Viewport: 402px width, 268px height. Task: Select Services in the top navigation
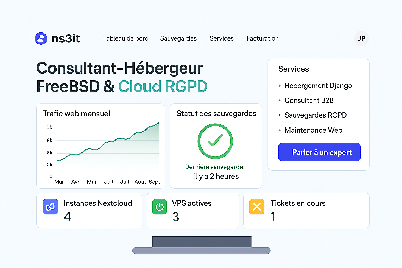coord(221,38)
